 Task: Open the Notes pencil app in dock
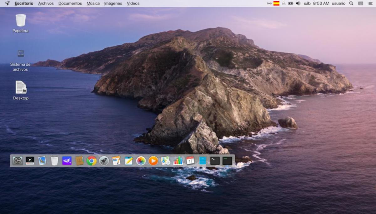click(129, 161)
